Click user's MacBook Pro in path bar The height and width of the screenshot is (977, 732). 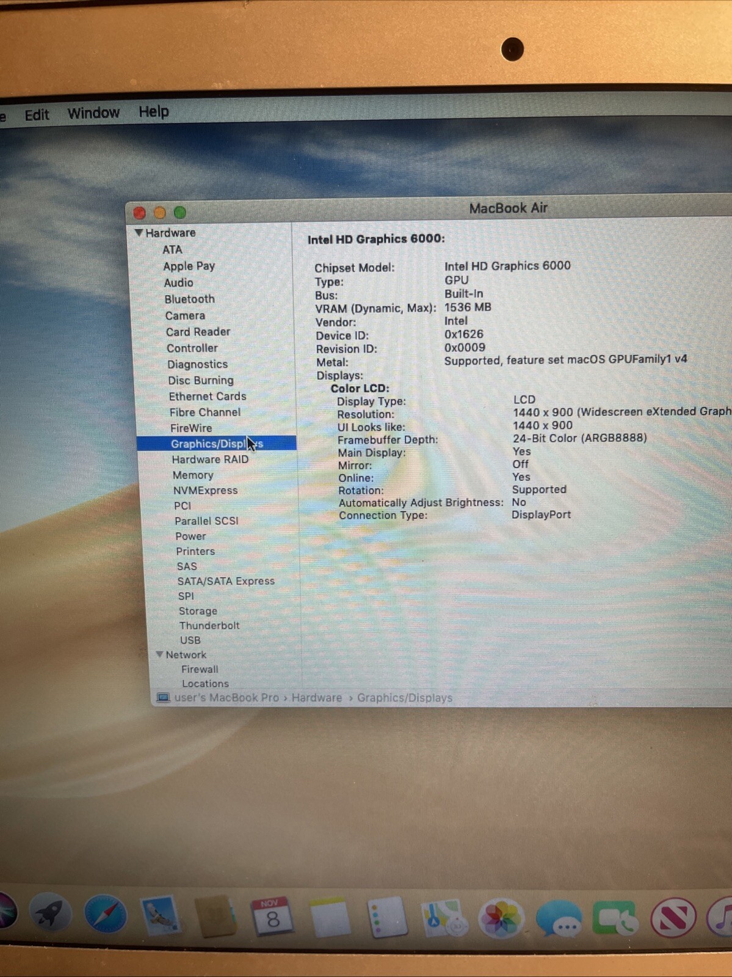(226, 697)
